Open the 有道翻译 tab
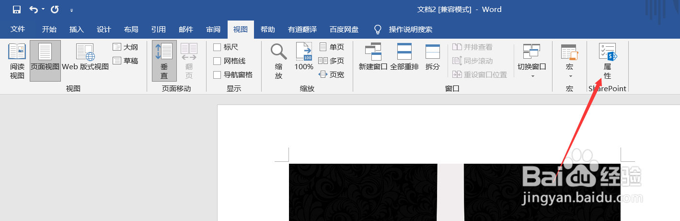 pyautogui.click(x=302, y=29)
